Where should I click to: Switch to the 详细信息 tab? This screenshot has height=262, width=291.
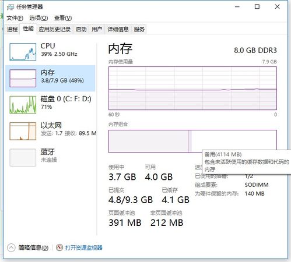(118, 29)
